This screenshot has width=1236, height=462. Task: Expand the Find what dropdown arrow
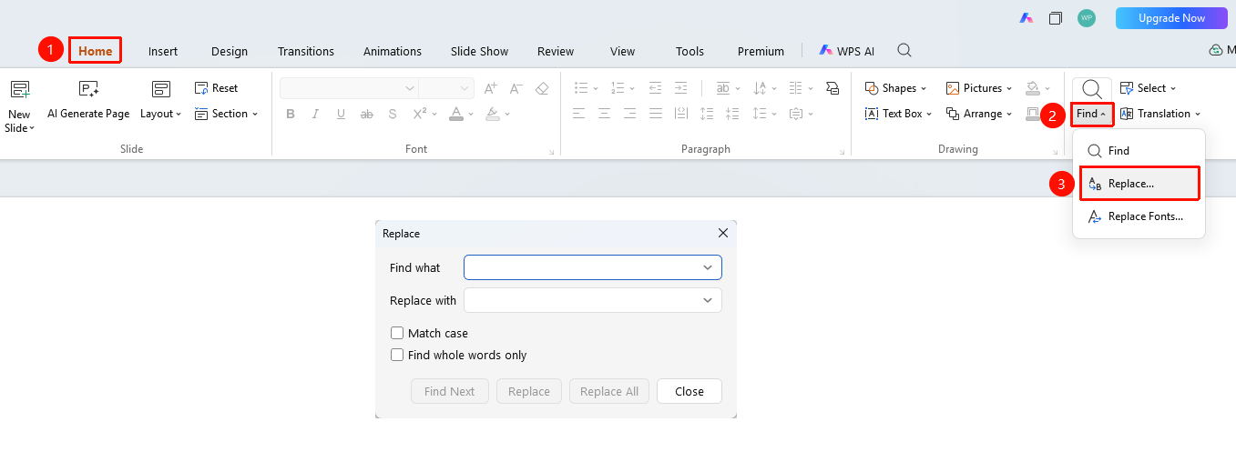708,267
